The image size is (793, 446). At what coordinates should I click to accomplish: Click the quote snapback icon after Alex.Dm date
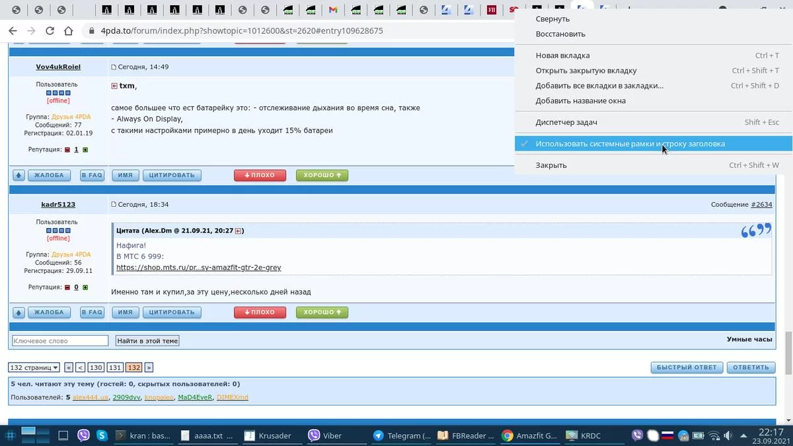tap(239, 231)
